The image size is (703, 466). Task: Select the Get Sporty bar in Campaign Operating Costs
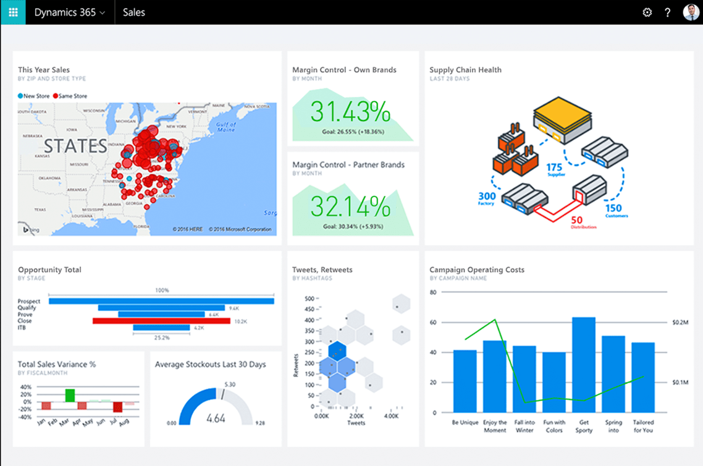tap(583, 365)
